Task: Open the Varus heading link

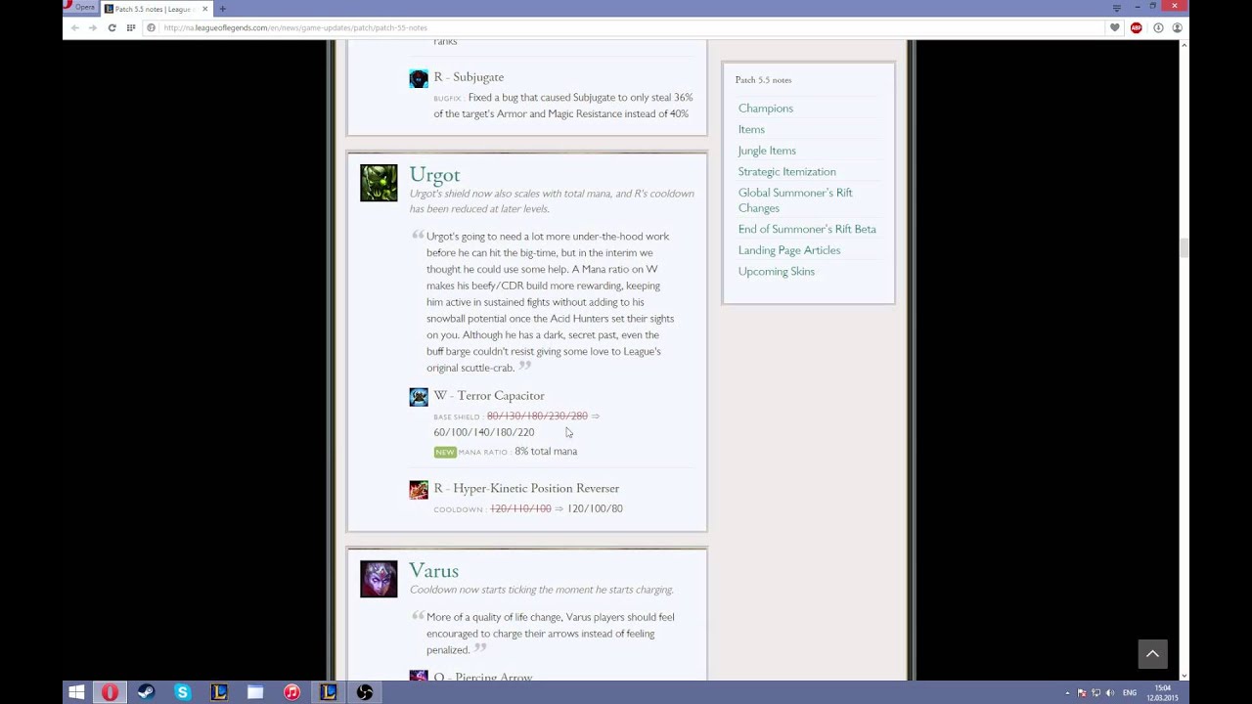Action: [433, 570]
